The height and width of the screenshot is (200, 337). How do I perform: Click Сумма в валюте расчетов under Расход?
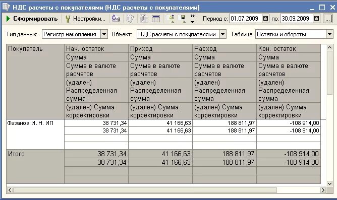[224, 70]
